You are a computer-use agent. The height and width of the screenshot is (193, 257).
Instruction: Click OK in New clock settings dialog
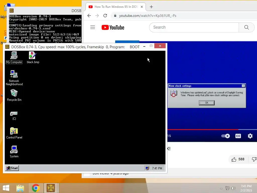[207, 103]
